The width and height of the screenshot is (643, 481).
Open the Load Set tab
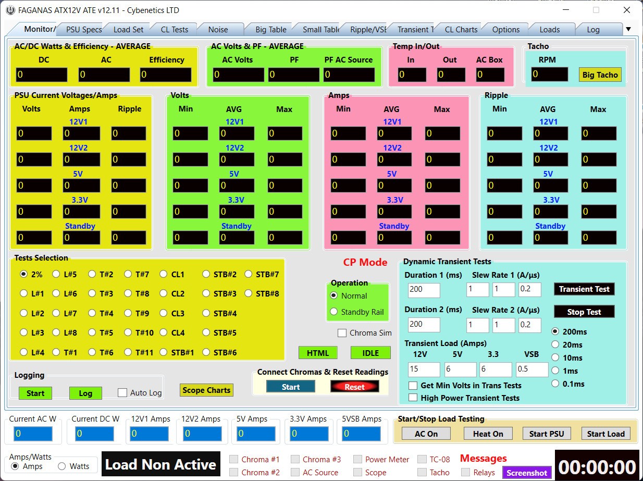pos(128,29)
